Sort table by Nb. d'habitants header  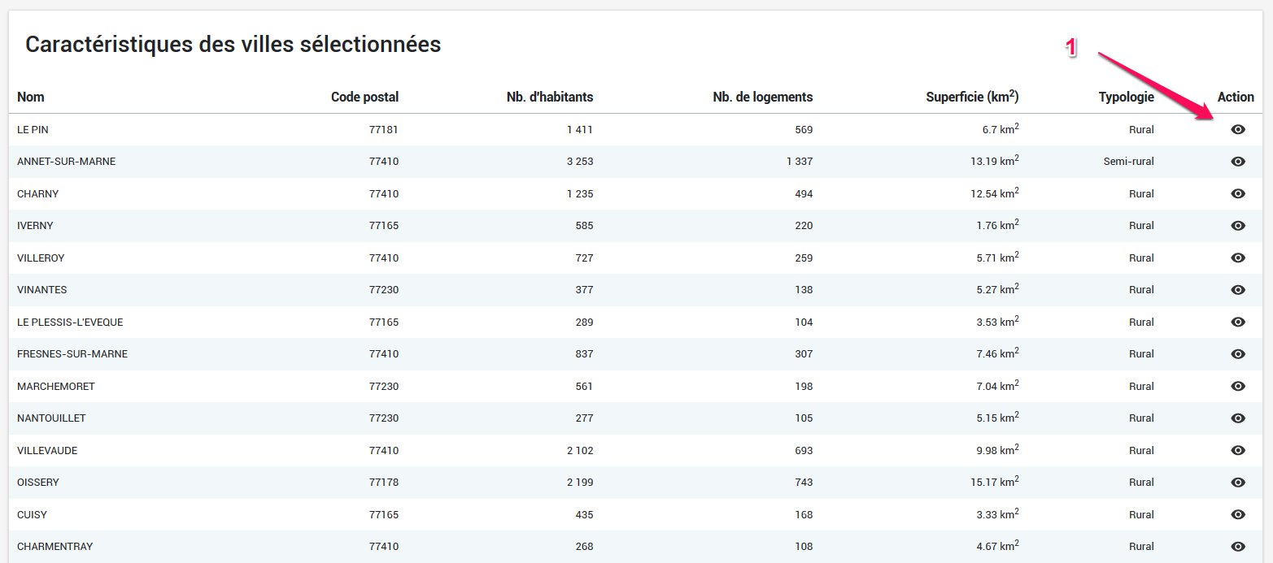click(549, 97)
